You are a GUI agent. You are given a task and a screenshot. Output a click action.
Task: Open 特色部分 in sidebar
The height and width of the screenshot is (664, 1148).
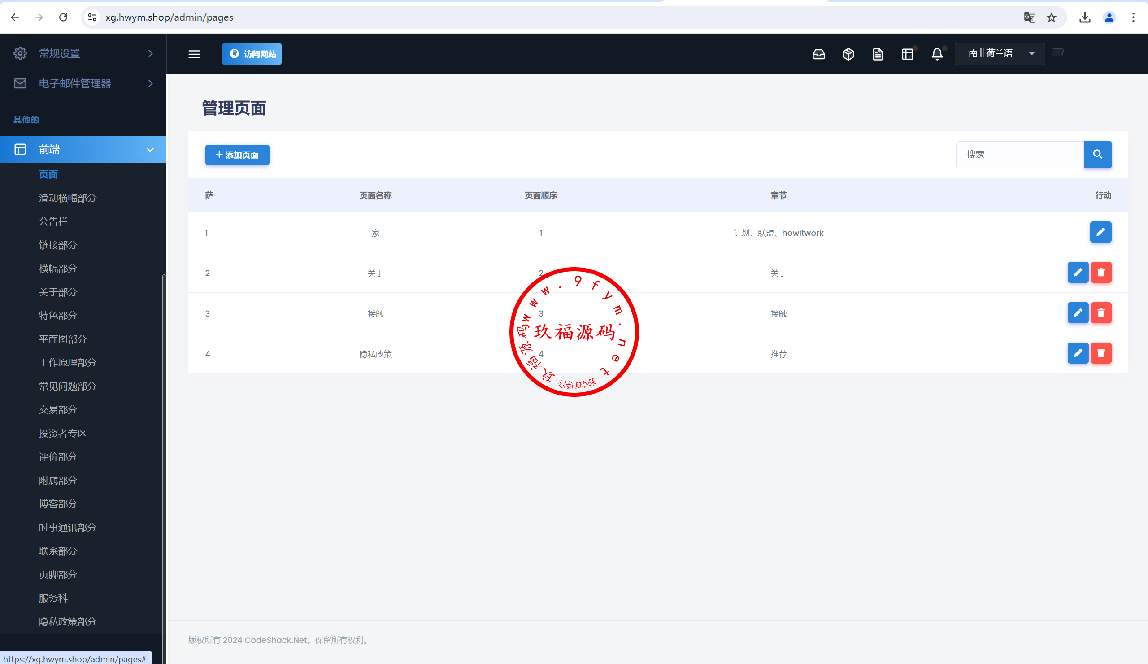pos(58,316)
